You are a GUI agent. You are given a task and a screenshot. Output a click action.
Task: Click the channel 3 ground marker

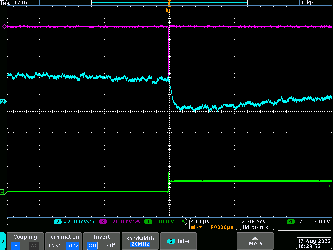(3, 26)
